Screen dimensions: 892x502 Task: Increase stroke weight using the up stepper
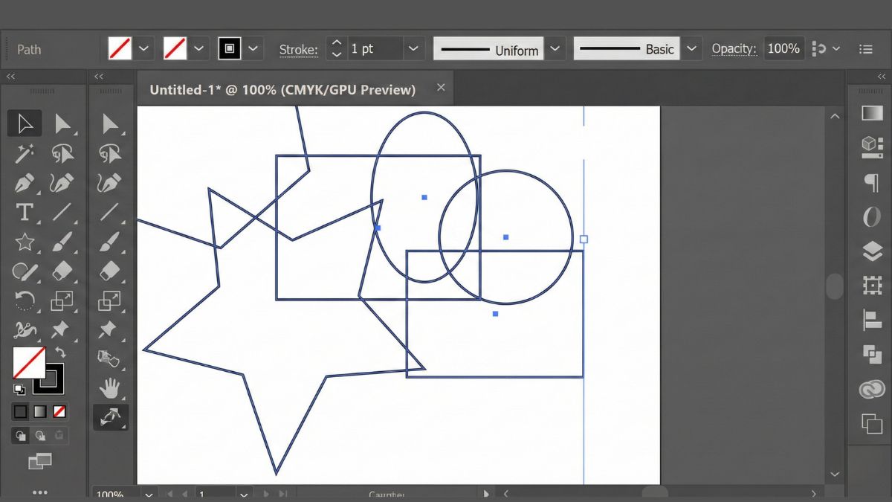(x=336, y=44)
